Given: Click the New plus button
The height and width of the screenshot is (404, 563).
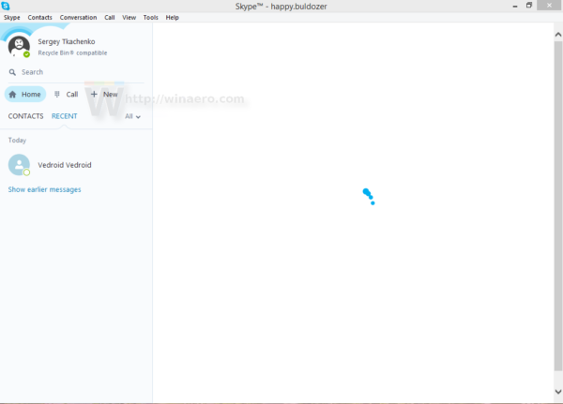Looking at the screenshot, I should click(104, 95).
